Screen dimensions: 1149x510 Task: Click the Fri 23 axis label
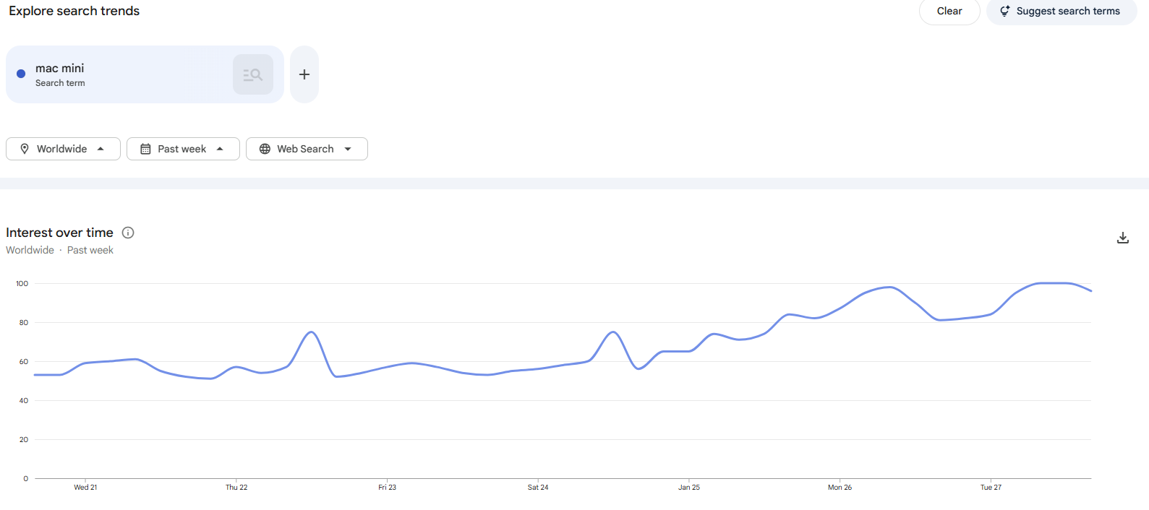point(388,488)
